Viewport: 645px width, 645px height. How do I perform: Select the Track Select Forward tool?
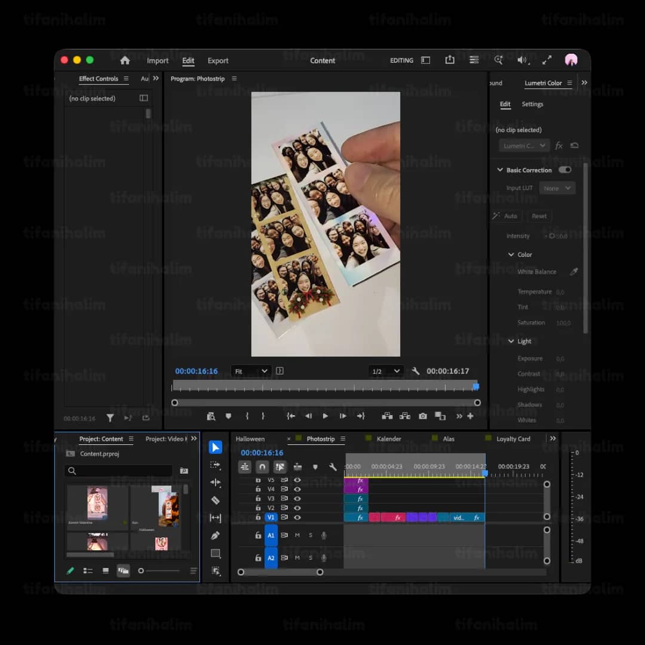click(x=215, y=465)
